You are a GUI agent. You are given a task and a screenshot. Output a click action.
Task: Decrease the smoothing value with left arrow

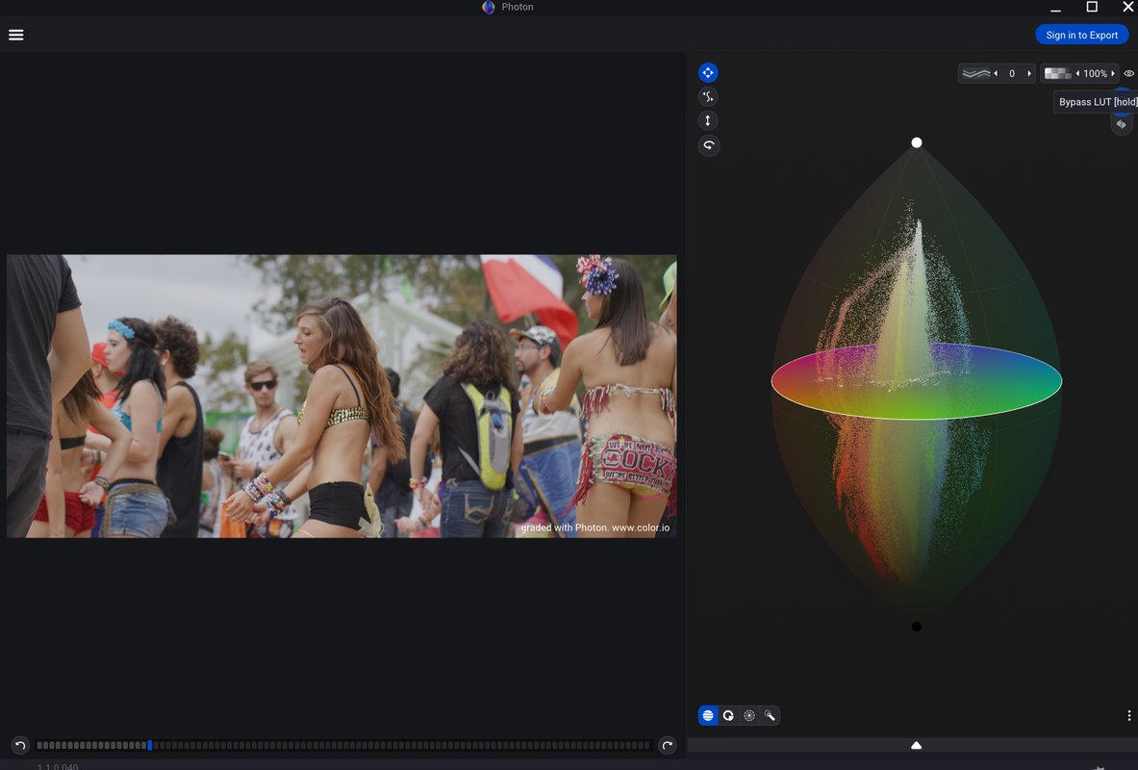[x=996, y=73]
